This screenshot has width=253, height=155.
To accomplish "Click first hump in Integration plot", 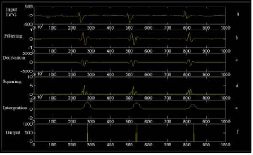I will (x=87, y=105).
